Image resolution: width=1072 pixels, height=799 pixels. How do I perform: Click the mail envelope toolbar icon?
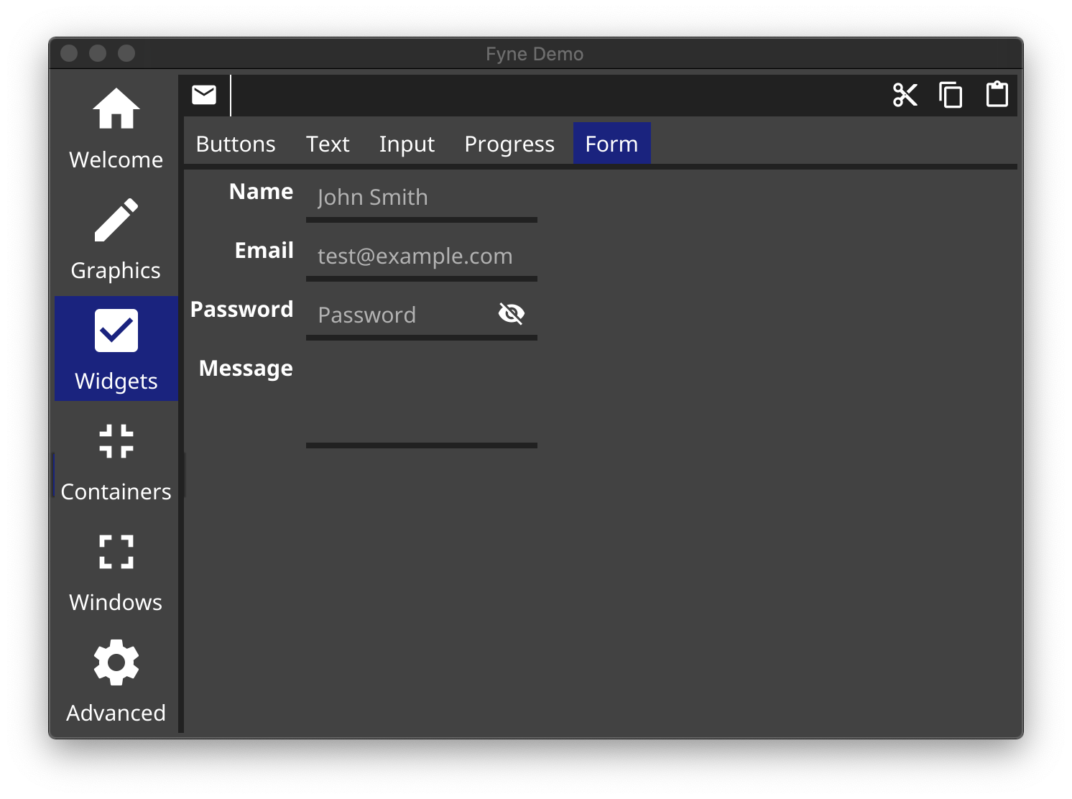tap(204, 94)
